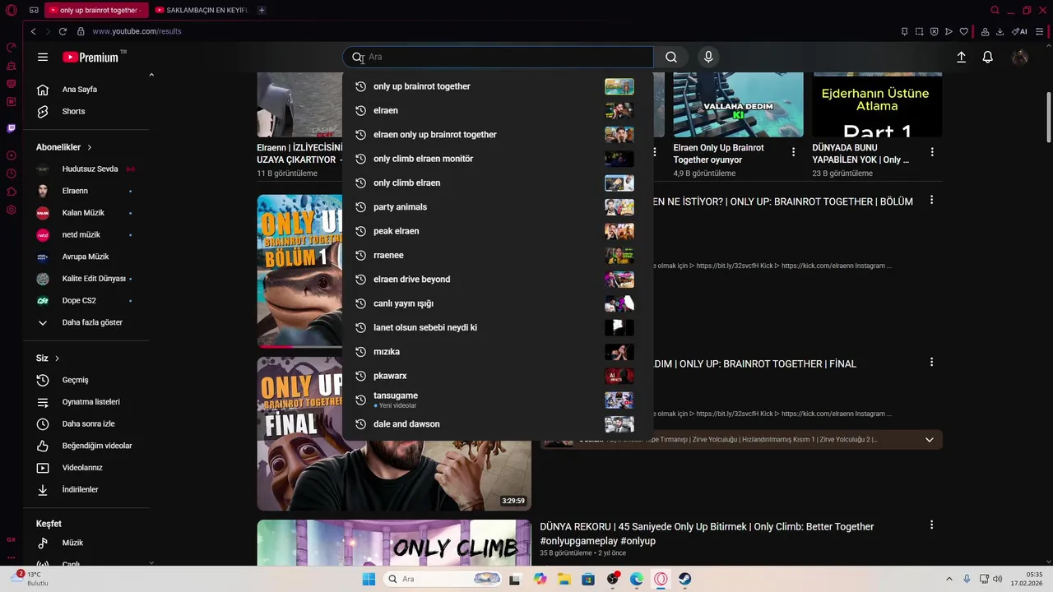This screenshot has width=1053, height=592.
Task: Open the ad blocker shield icon
Action: point(934,31)
